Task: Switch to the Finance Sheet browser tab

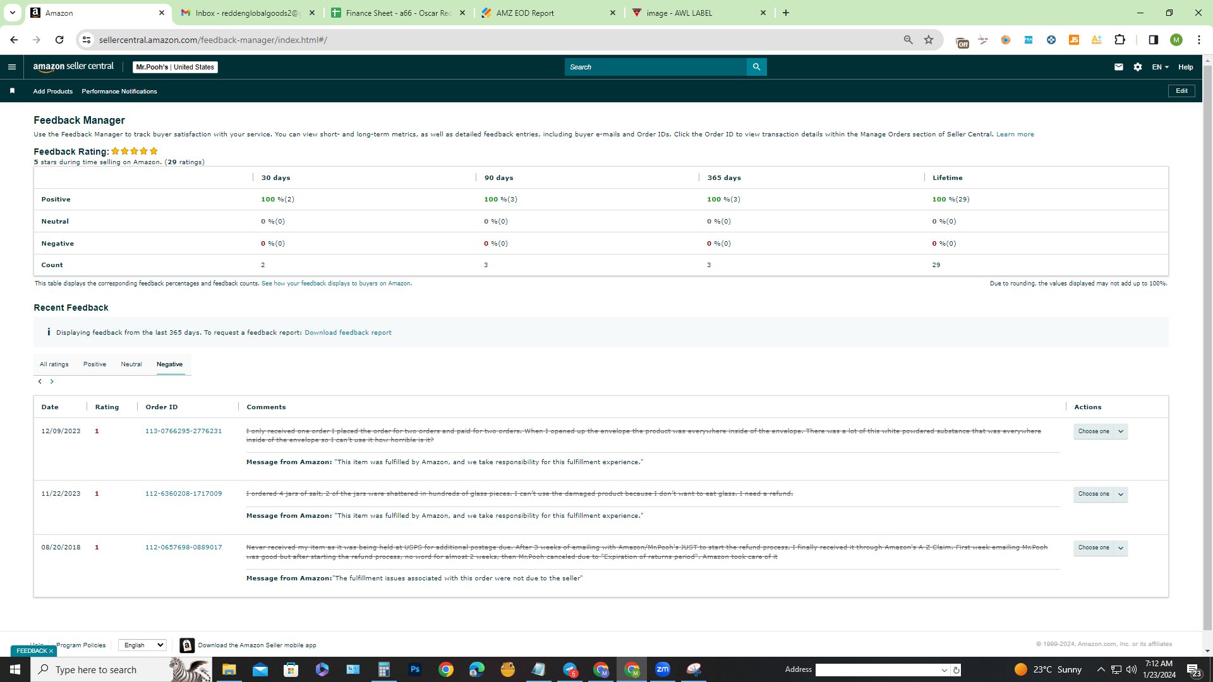Action: [x=399, y=13]
